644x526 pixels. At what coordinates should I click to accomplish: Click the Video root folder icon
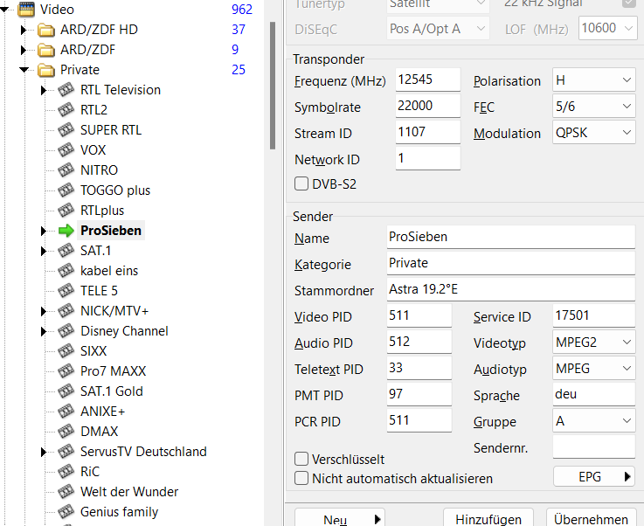coord(27,10)
